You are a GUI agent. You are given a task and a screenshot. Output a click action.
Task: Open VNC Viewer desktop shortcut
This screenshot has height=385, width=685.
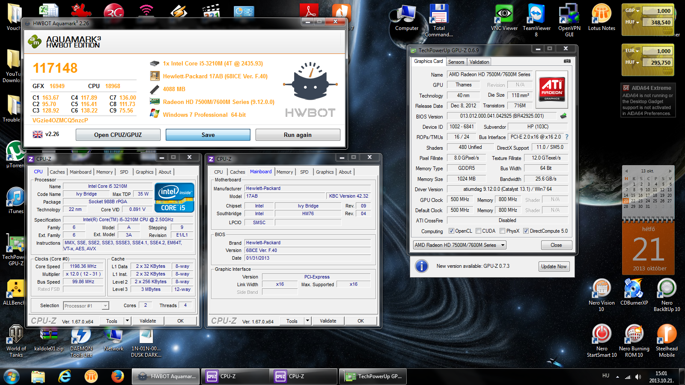pyautogui.click(x=504, y=18)
